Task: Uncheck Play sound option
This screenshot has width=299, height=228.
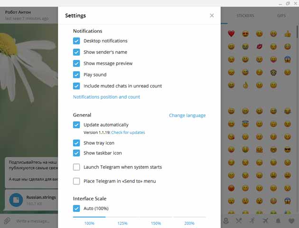Action: tap(76, 75)
